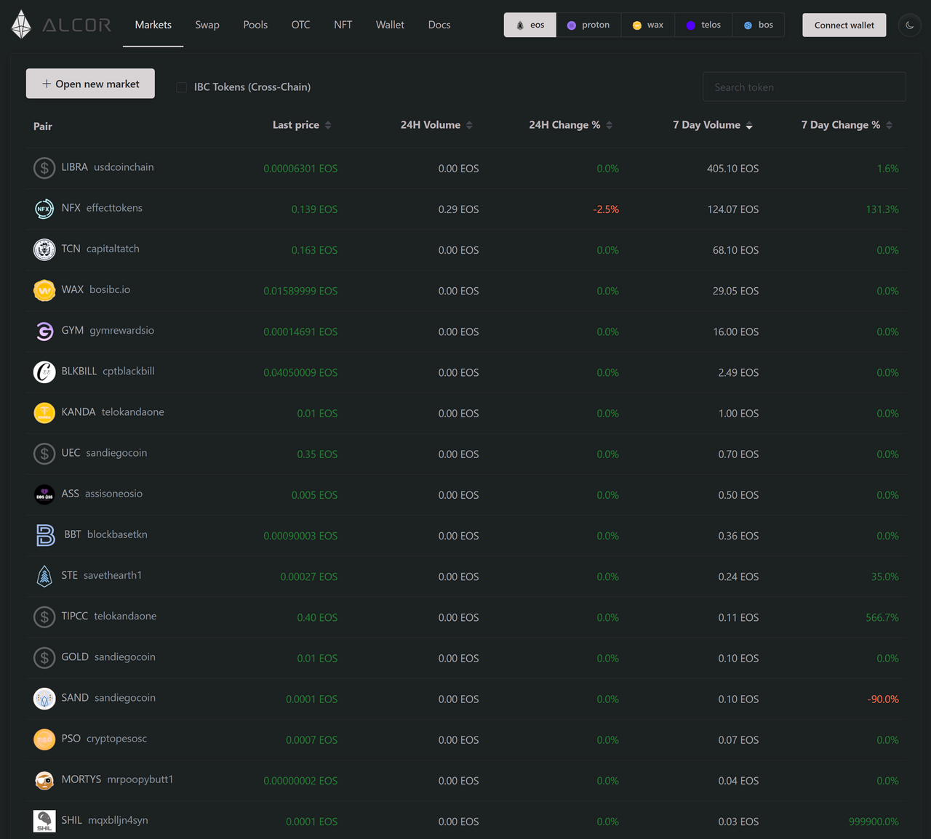Image resolution: width=931 pixels, height=839 pixels.
Task: Sort by Last price column
Action: pyautogui.click(x=302, y=125)
